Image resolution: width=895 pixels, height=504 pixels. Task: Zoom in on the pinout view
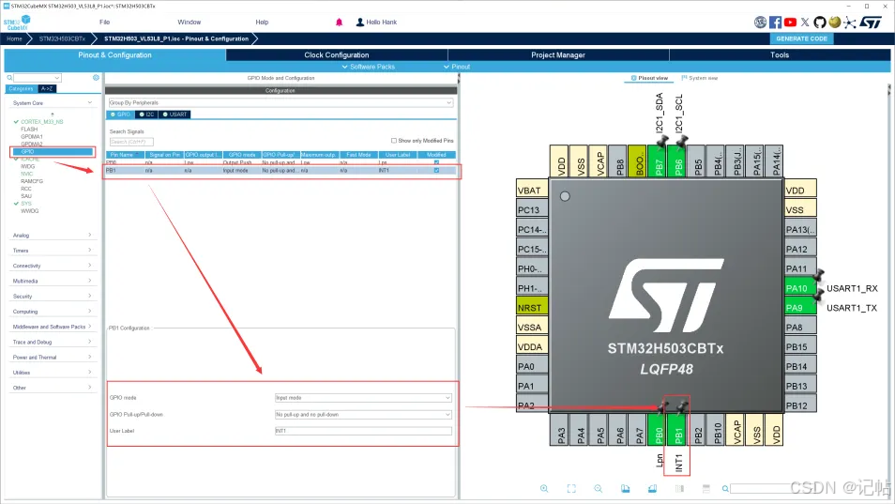click(x=545, y=488)
